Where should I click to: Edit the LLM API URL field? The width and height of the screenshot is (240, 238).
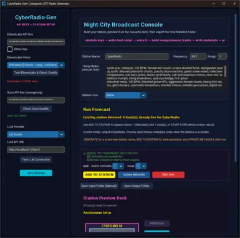point(36,149)
